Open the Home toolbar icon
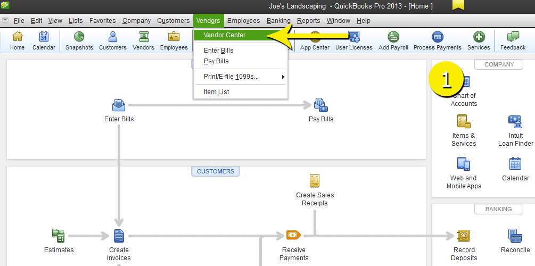 pos(17,40)
